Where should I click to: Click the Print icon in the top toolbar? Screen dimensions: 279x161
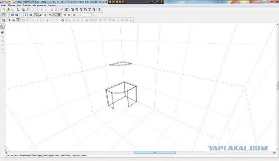click(x=23, y=10)
